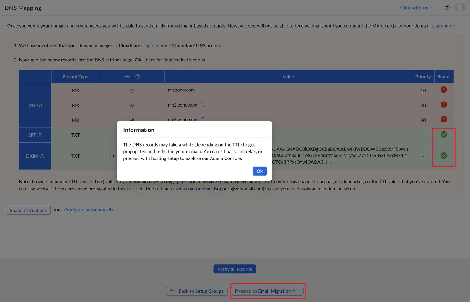470x302 pixels.
Task: Open help from the top-right question mark
Action: click(447, 7)
